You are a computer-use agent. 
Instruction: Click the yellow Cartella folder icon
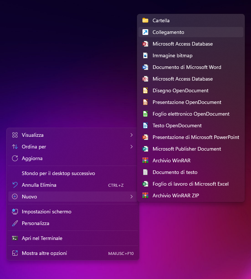click(x=145, y=20)
